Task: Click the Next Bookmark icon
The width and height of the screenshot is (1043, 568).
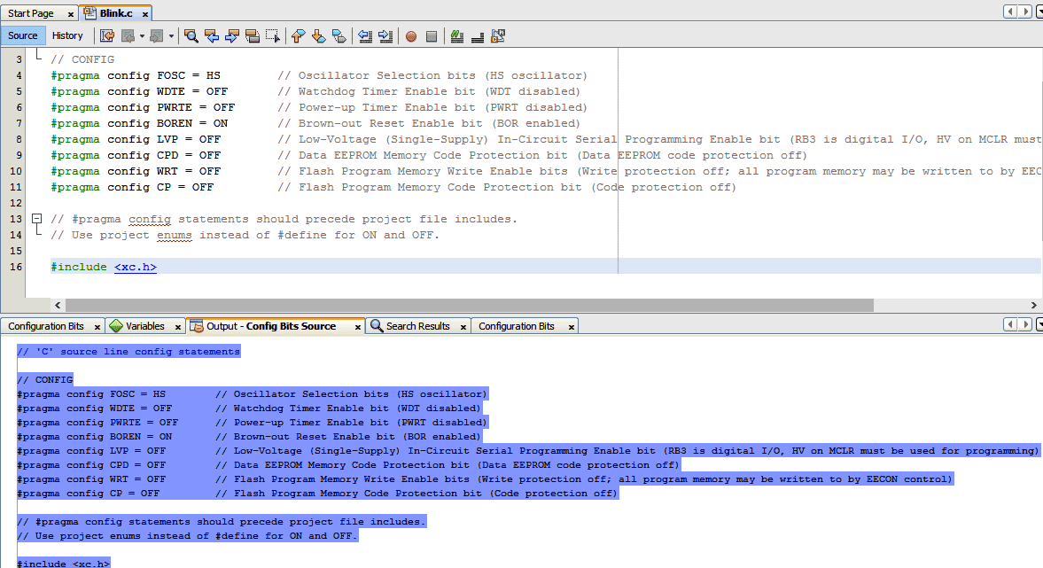Action: click(319, 35)
